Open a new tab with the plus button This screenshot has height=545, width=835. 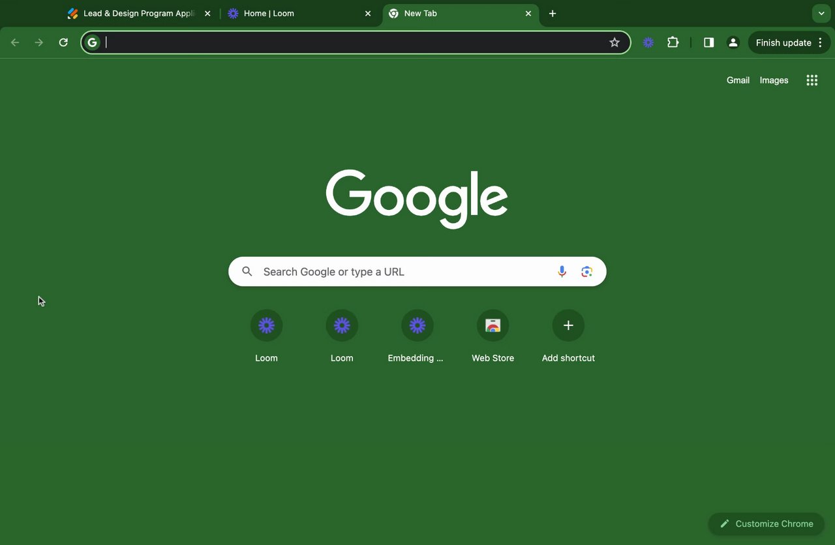point(553,13)
